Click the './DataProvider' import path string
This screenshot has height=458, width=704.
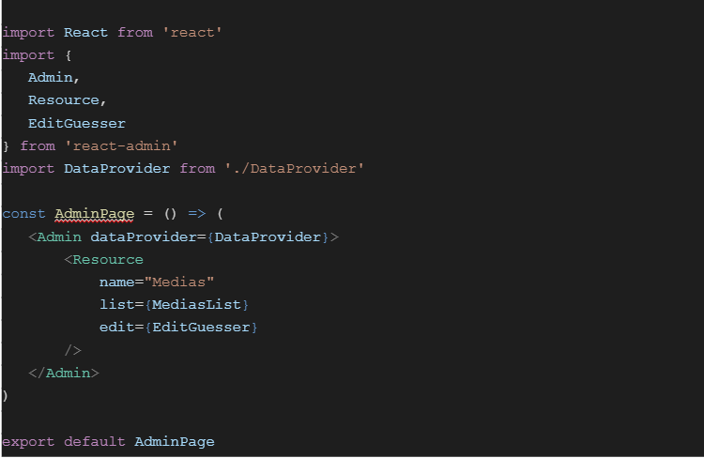click(294, 168)
